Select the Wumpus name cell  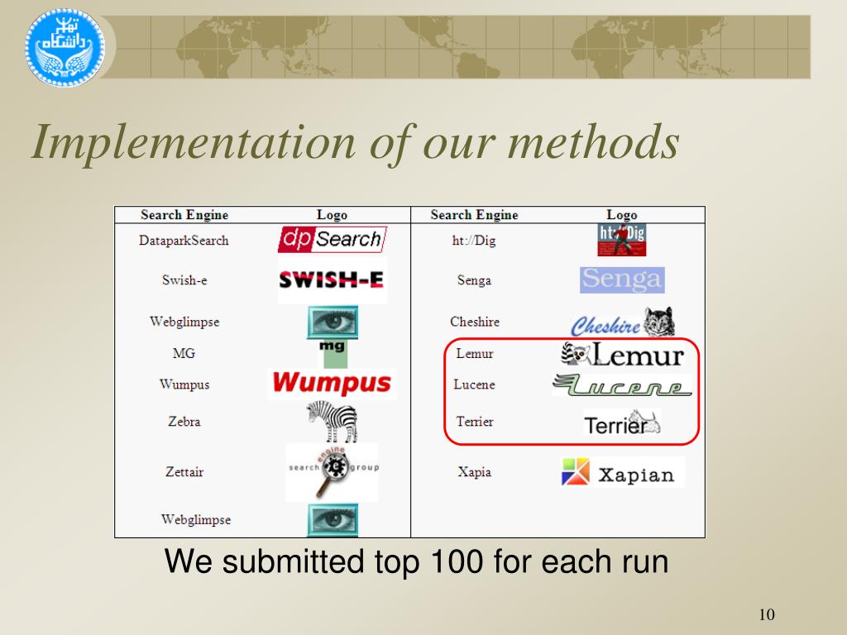(184, 384)
